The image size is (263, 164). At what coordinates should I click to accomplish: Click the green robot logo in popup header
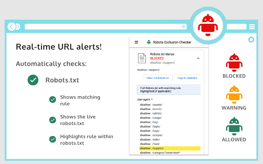[148, 42]
